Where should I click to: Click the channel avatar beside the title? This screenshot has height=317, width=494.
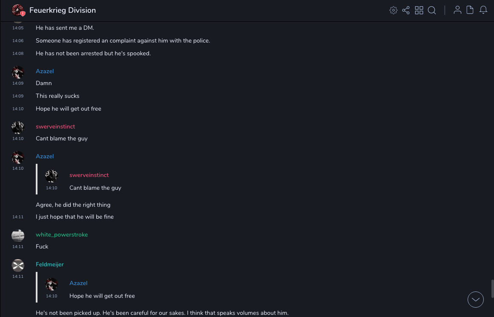(18, 10)
